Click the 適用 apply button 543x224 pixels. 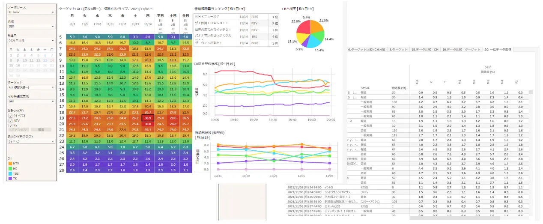[41, 129]
